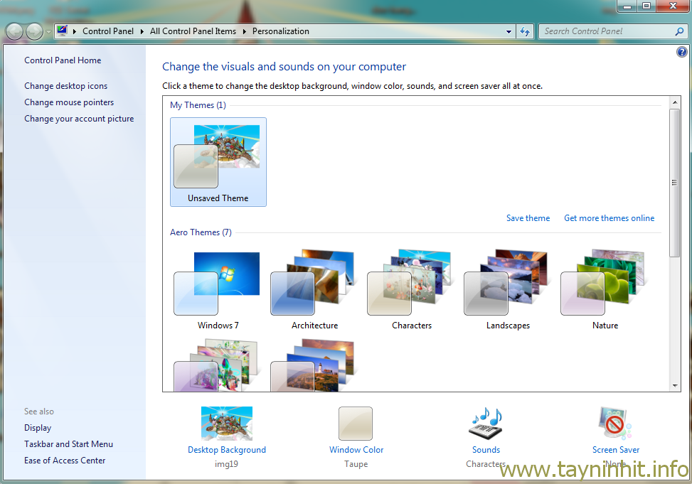692x484 pixels.
Task: Click the Search Control Panel field
Action: [x=608, y=31]
